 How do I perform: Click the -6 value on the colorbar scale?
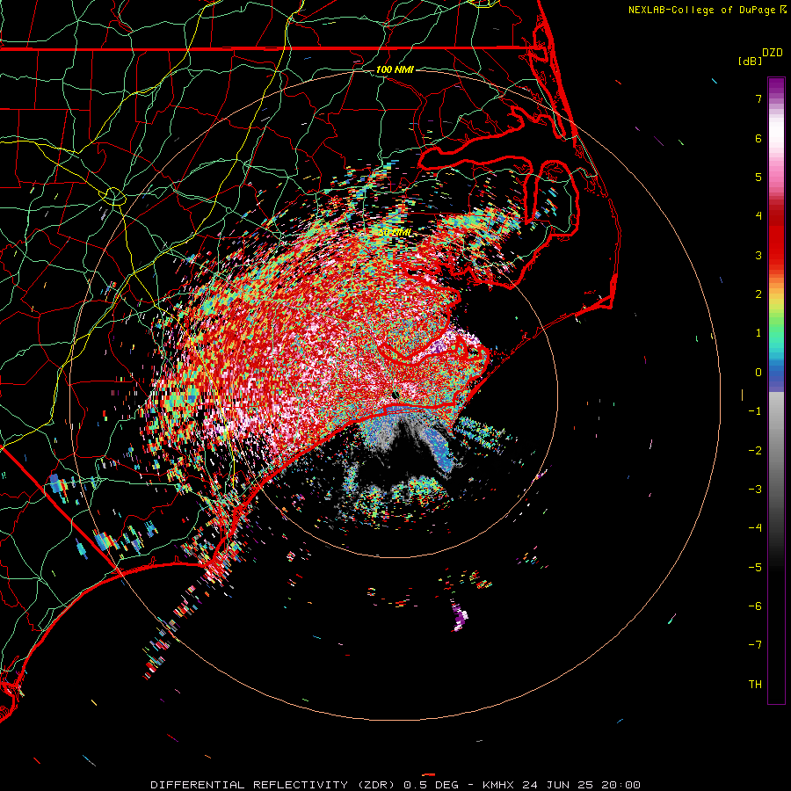click(755, 606)
